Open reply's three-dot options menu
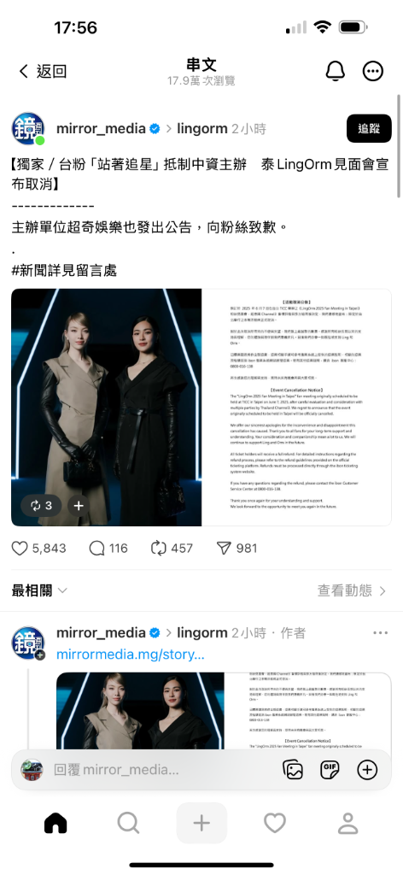Image resolution: width=403 pixels, height=875 pixels. pos(381,633)
